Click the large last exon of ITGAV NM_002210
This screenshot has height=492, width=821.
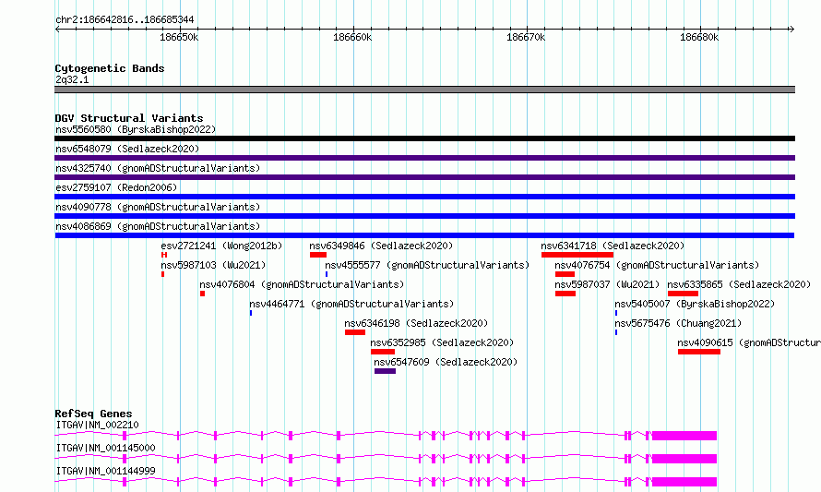coord(684,436)
